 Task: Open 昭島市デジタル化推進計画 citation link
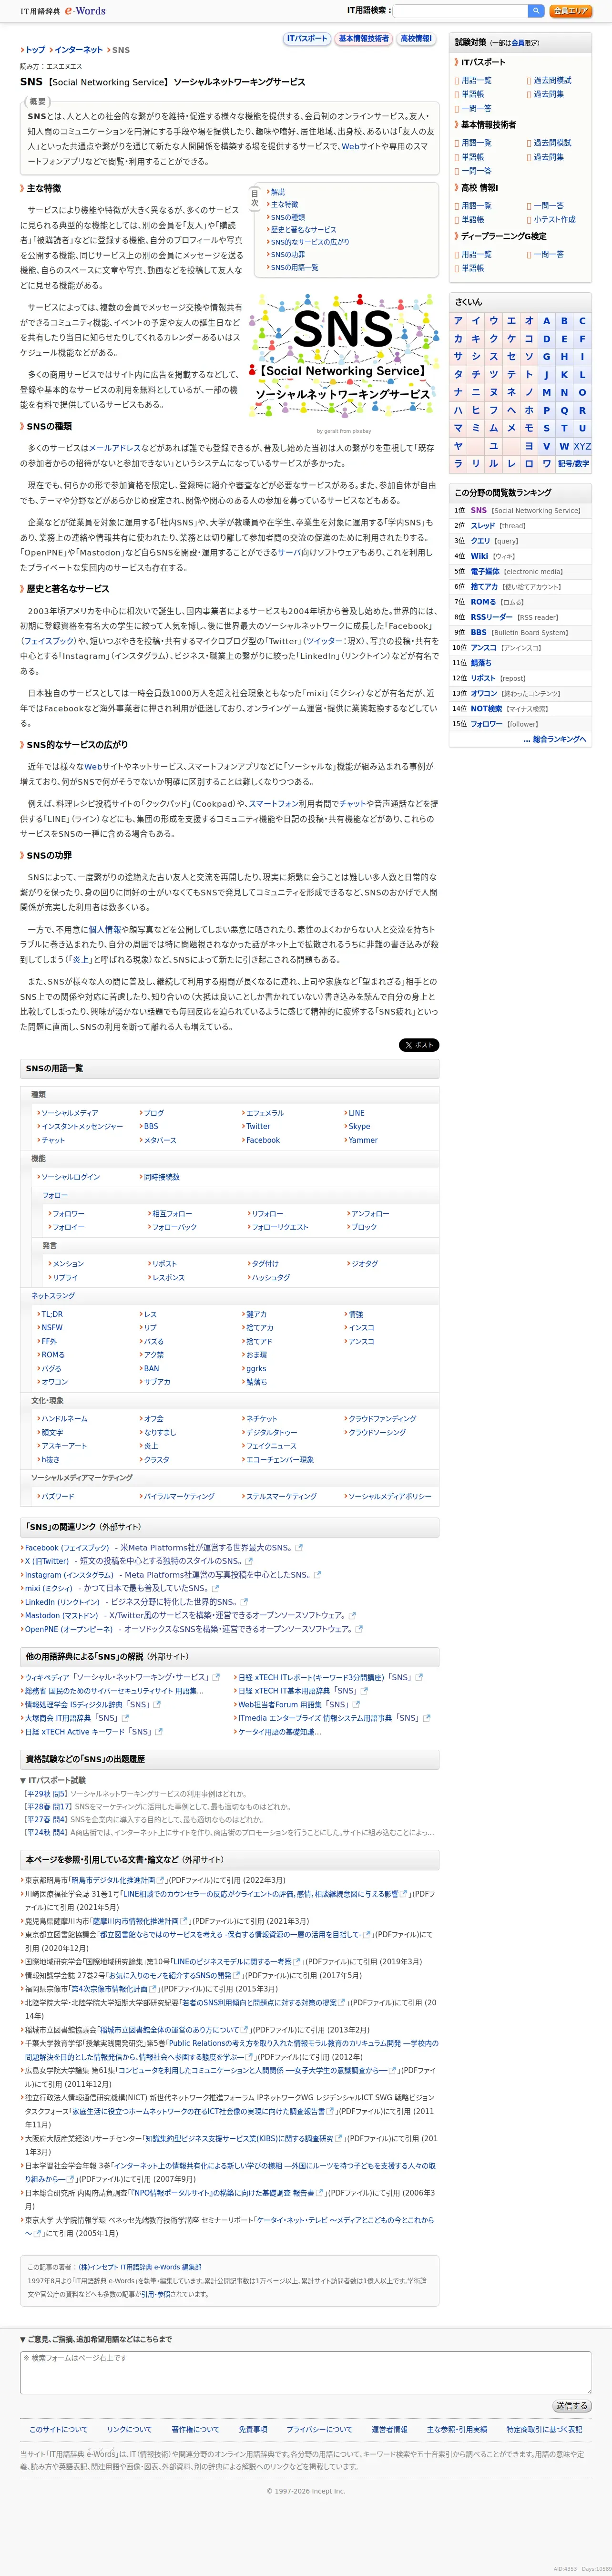[x=113, y=1881]
